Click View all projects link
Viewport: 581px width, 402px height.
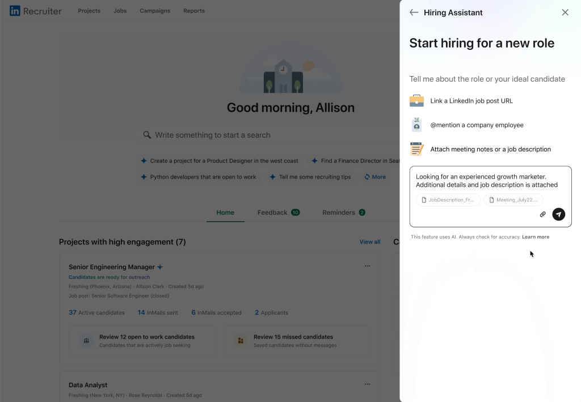click(x=370, y=242)
